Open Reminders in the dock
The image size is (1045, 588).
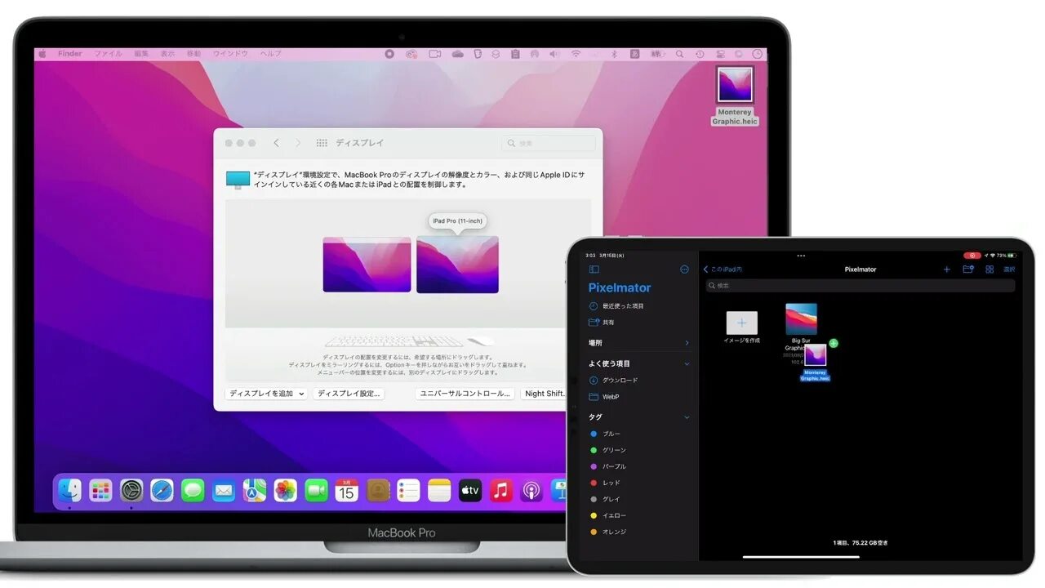(408, 490)
